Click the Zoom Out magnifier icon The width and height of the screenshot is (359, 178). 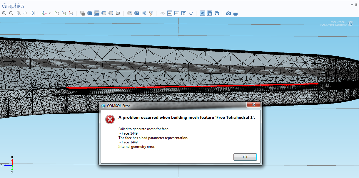pyautogui.click(x=11, y=13)
